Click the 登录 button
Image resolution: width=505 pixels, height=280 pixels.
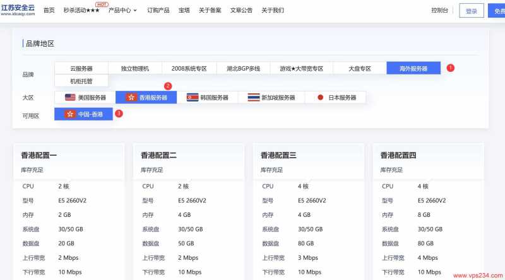click(471, 11)
